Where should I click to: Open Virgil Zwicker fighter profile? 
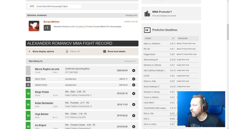[42, 114]
